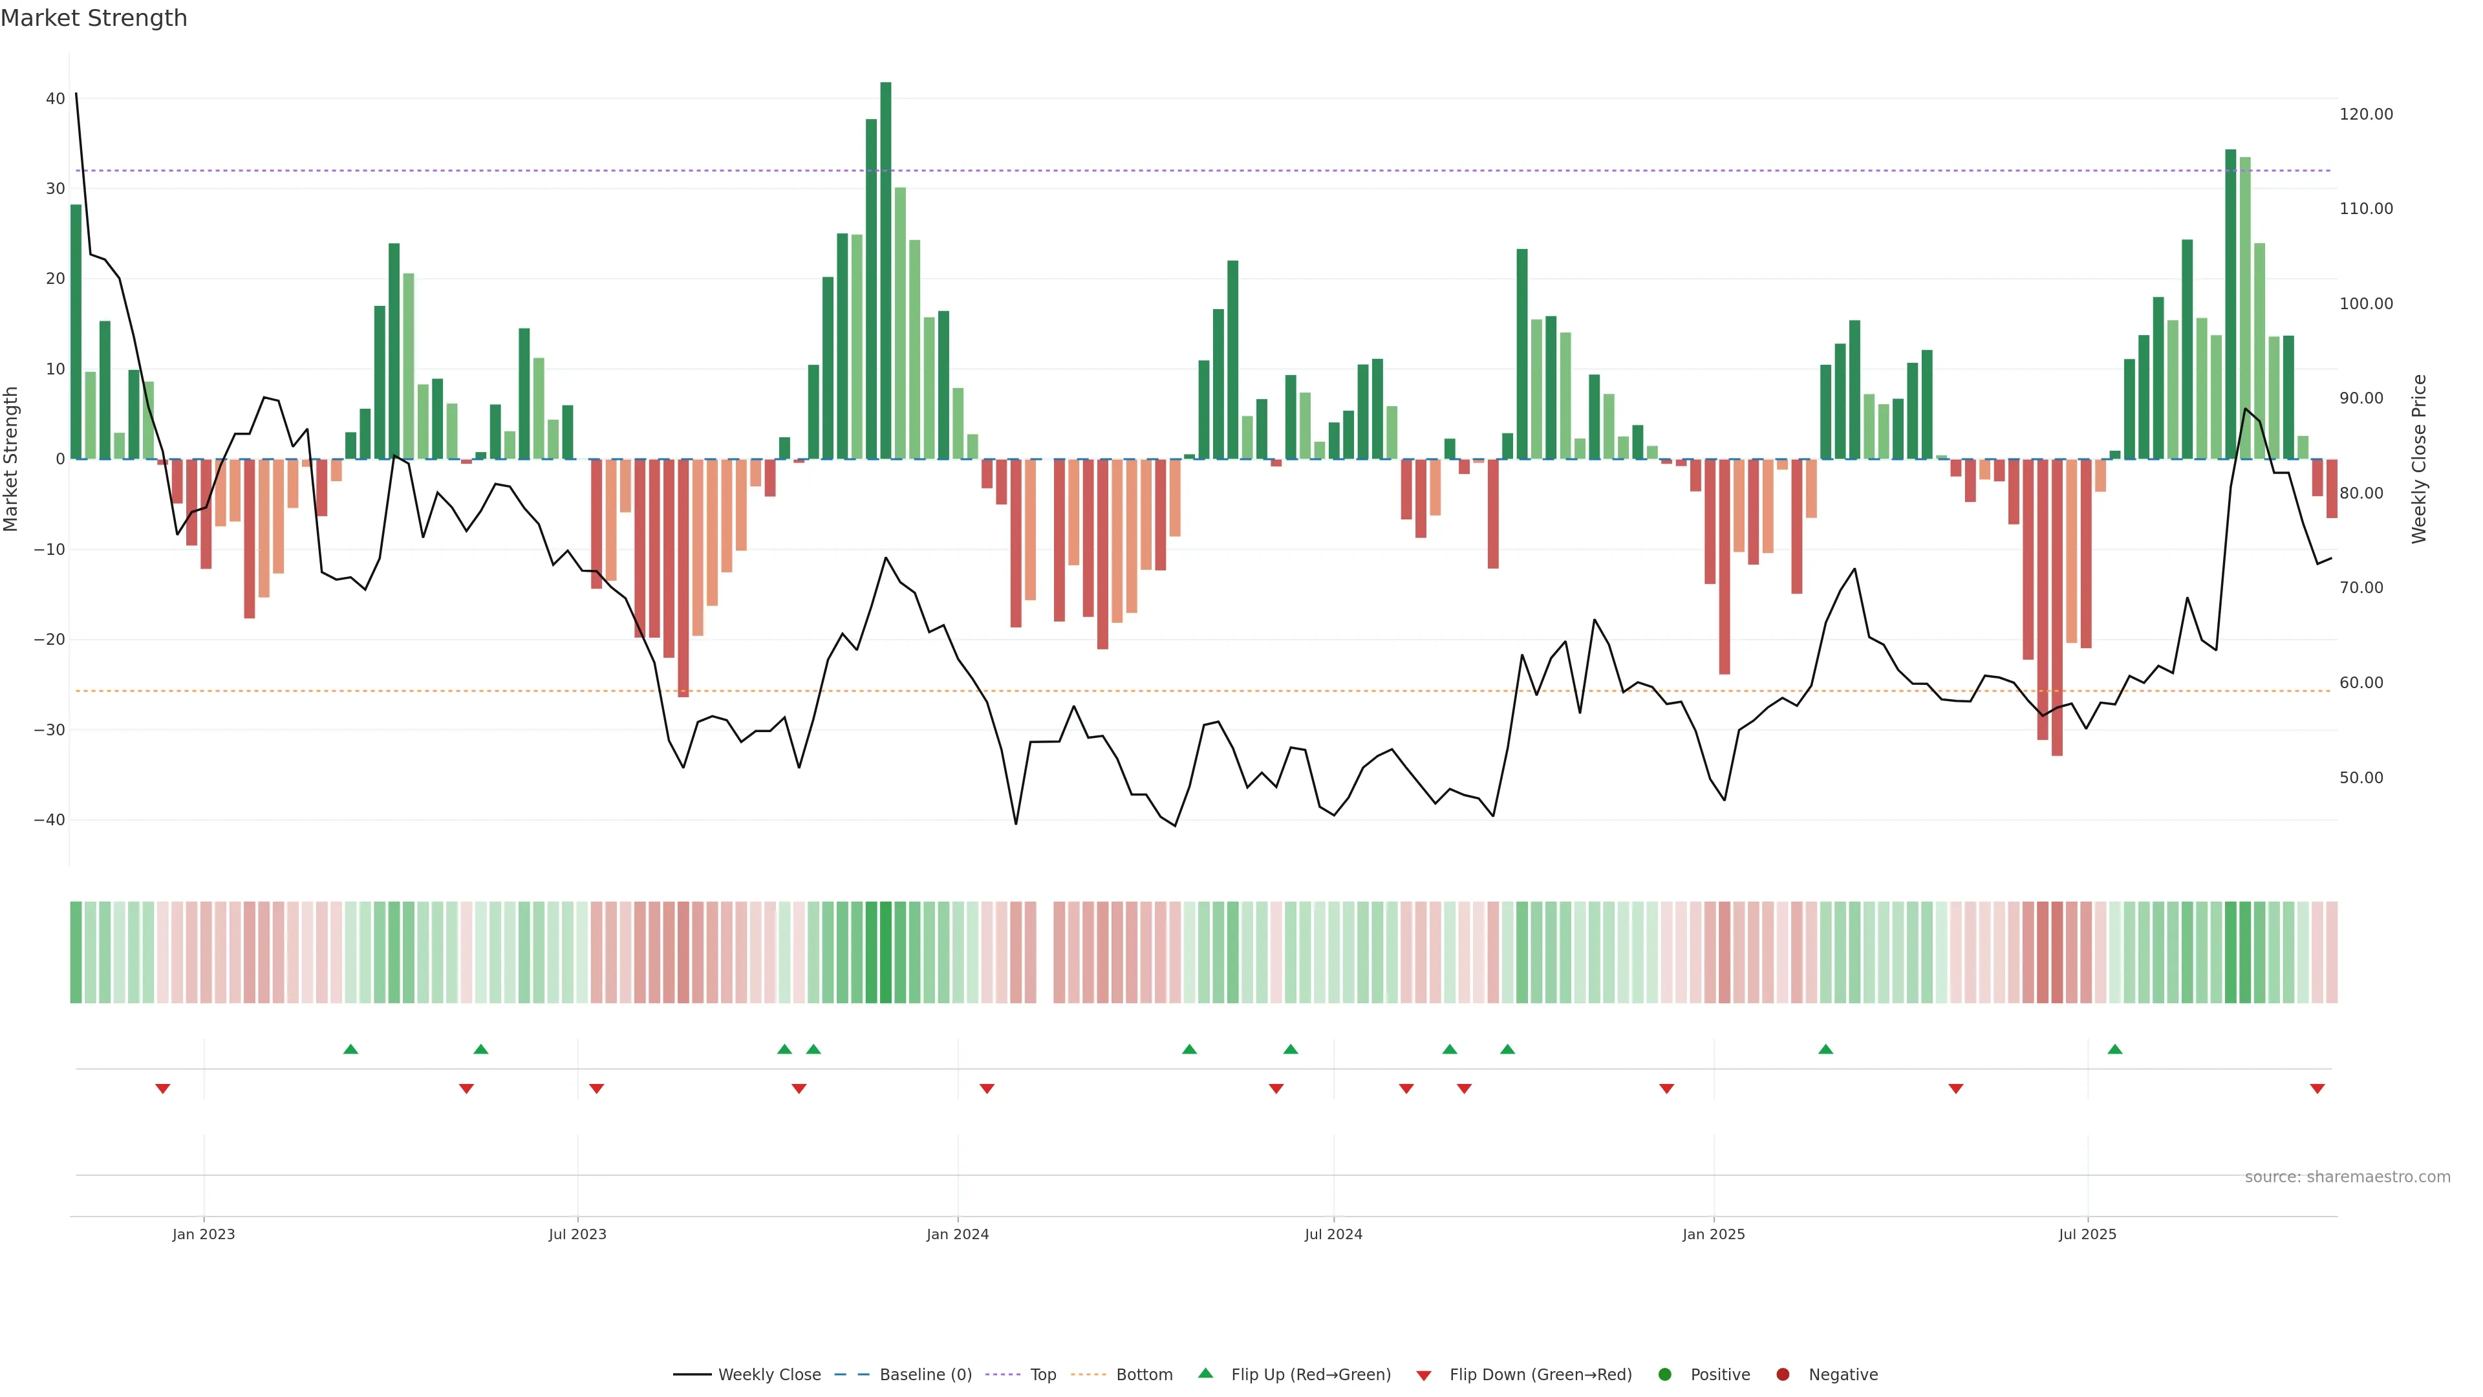This screenshot has width=2483, height=1397.
Task: Click the tallest green strength bar
Action: coord(886,270)
